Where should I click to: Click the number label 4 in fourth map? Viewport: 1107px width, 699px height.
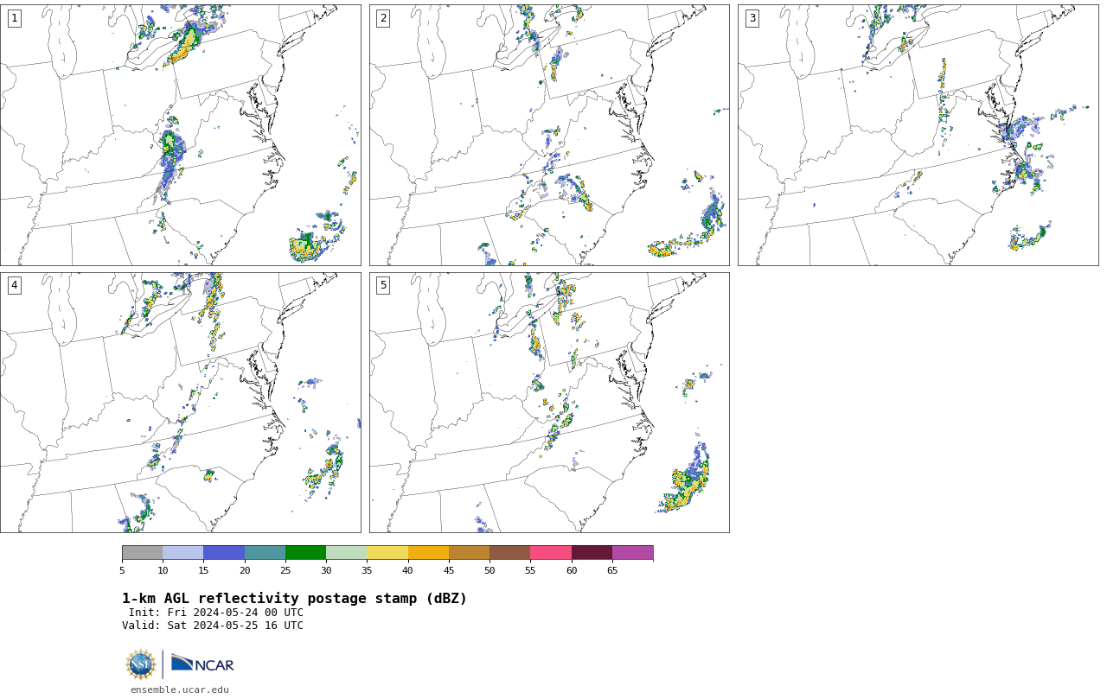pos(14,285)
